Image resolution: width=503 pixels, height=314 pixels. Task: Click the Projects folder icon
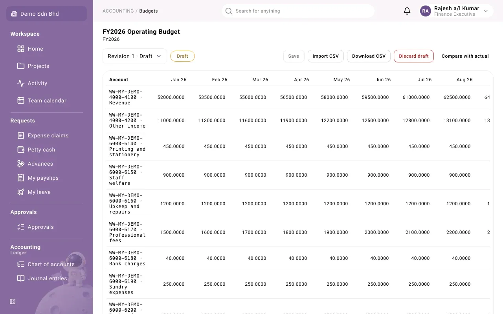pos(21,66)
